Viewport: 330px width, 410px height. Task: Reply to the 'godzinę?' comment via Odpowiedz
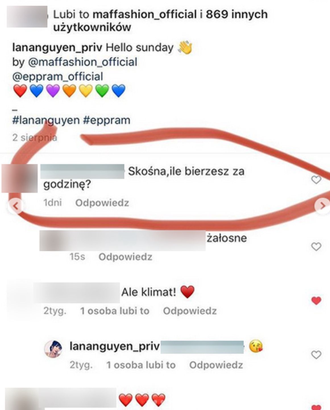tap(102, 203)
